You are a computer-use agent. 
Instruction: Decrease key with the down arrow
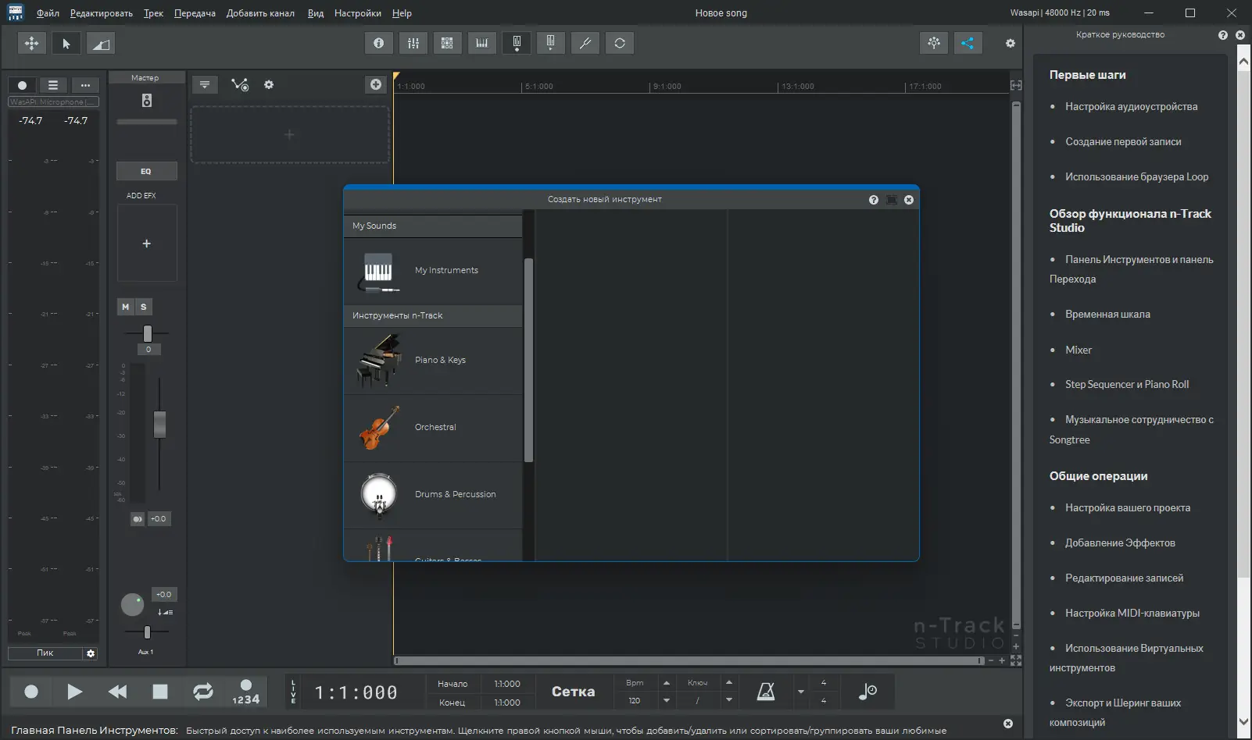729,700
